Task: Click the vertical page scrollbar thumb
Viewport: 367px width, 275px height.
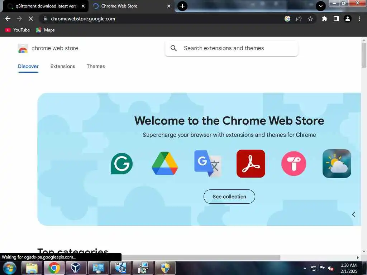Action: [x=364, y=55]
